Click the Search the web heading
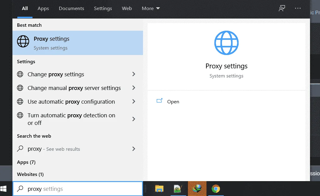Image resolution: width=320 pixels, height=196 pixels. point(34,136)
